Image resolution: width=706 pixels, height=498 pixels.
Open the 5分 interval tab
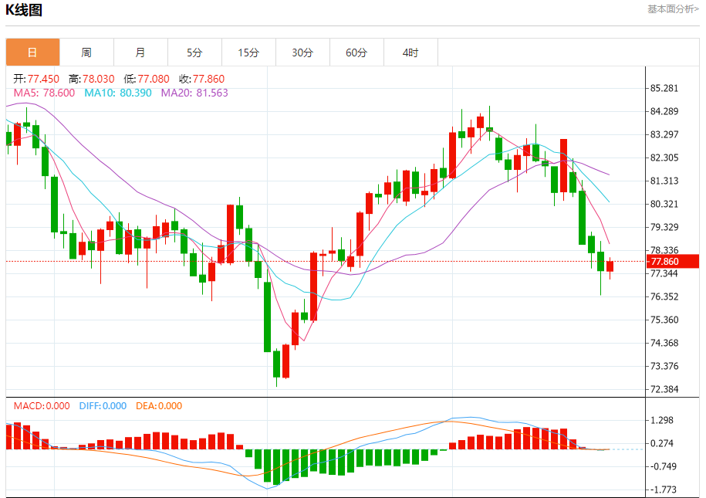point(194,53)
